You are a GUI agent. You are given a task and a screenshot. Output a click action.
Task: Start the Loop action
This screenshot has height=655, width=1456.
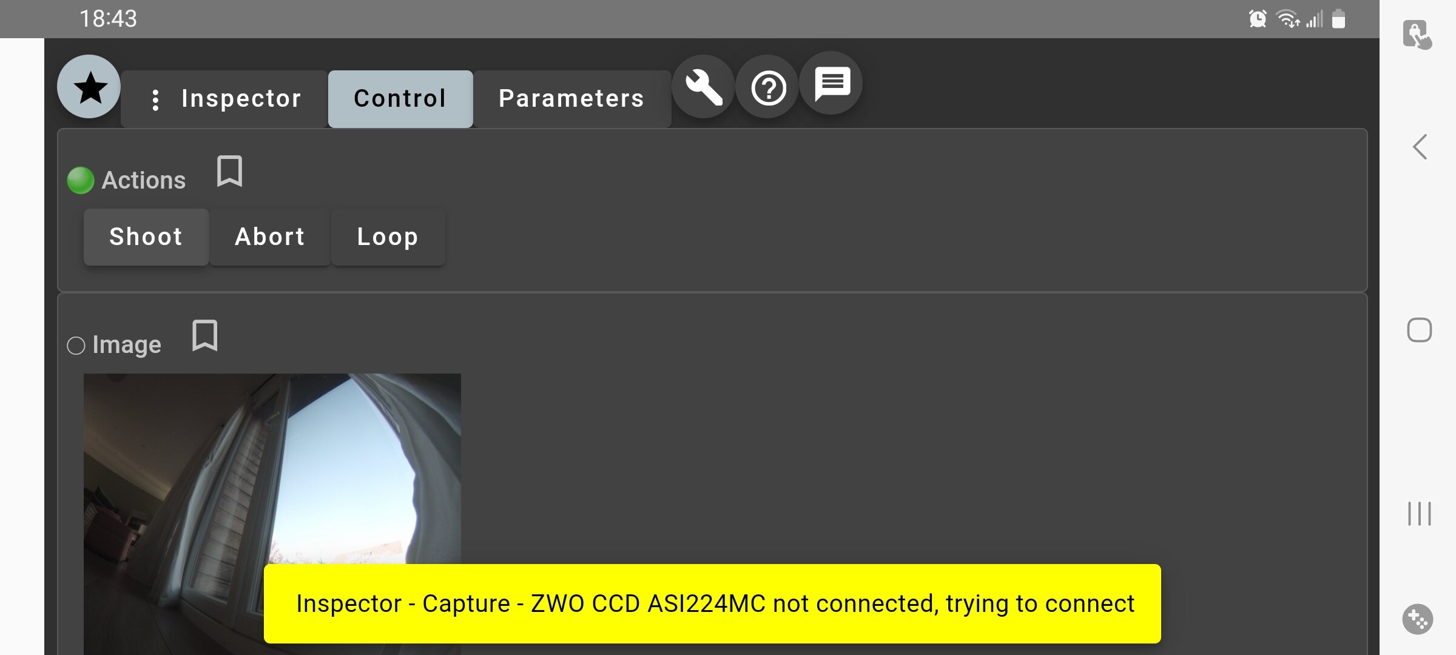(388, 237)
